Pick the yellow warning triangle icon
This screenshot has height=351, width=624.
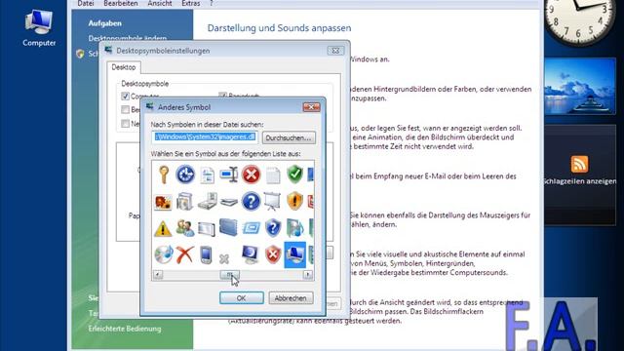click(163, 228)
